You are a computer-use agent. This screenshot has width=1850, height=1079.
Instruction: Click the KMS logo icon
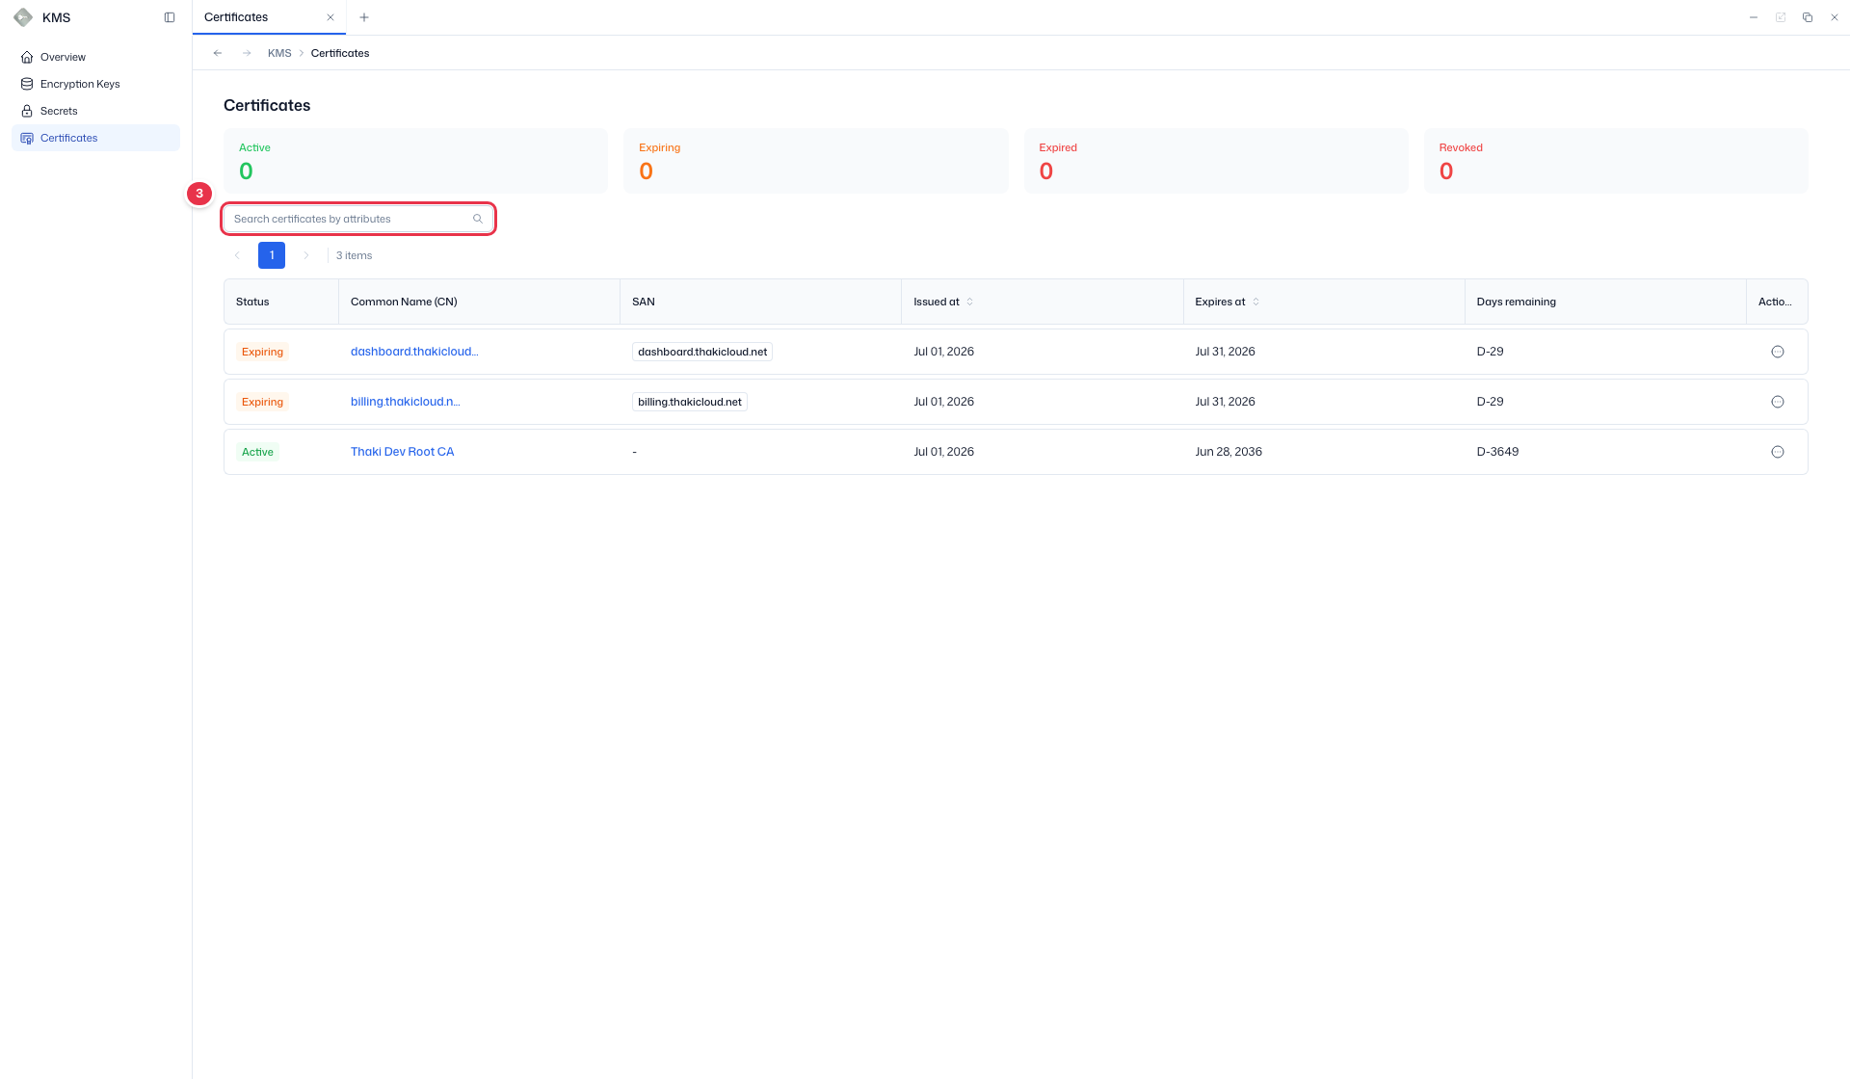[x=23, y=17]
